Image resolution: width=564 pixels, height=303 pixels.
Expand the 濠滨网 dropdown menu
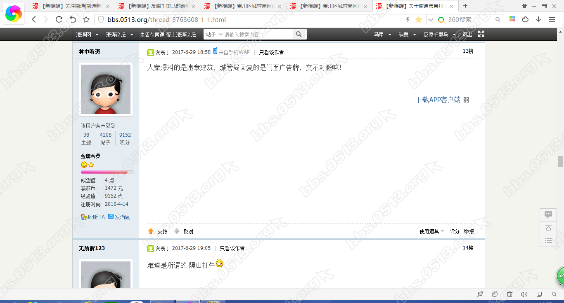88,35
